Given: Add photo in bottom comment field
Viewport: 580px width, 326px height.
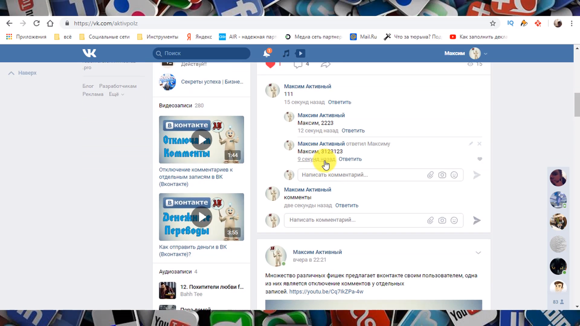Looking at the screenshot, I should click(442, 220).
